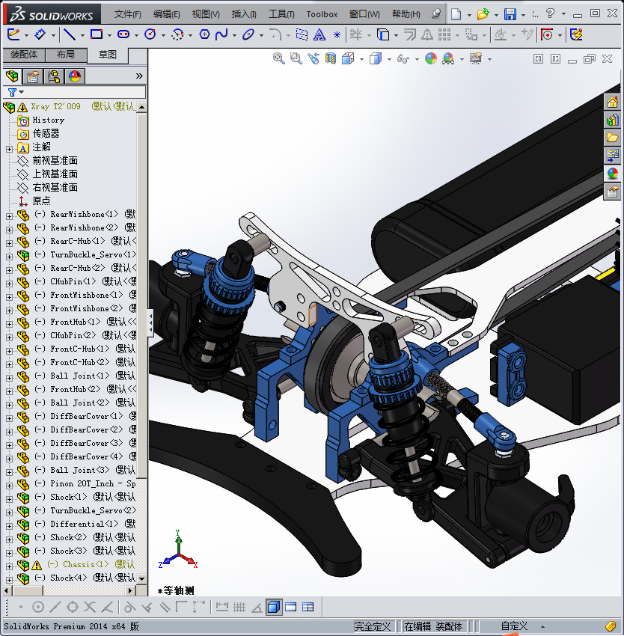Screen dimensions: 624x636
Task: Open the Design Library task pane icon
Action: pos(612,120)
